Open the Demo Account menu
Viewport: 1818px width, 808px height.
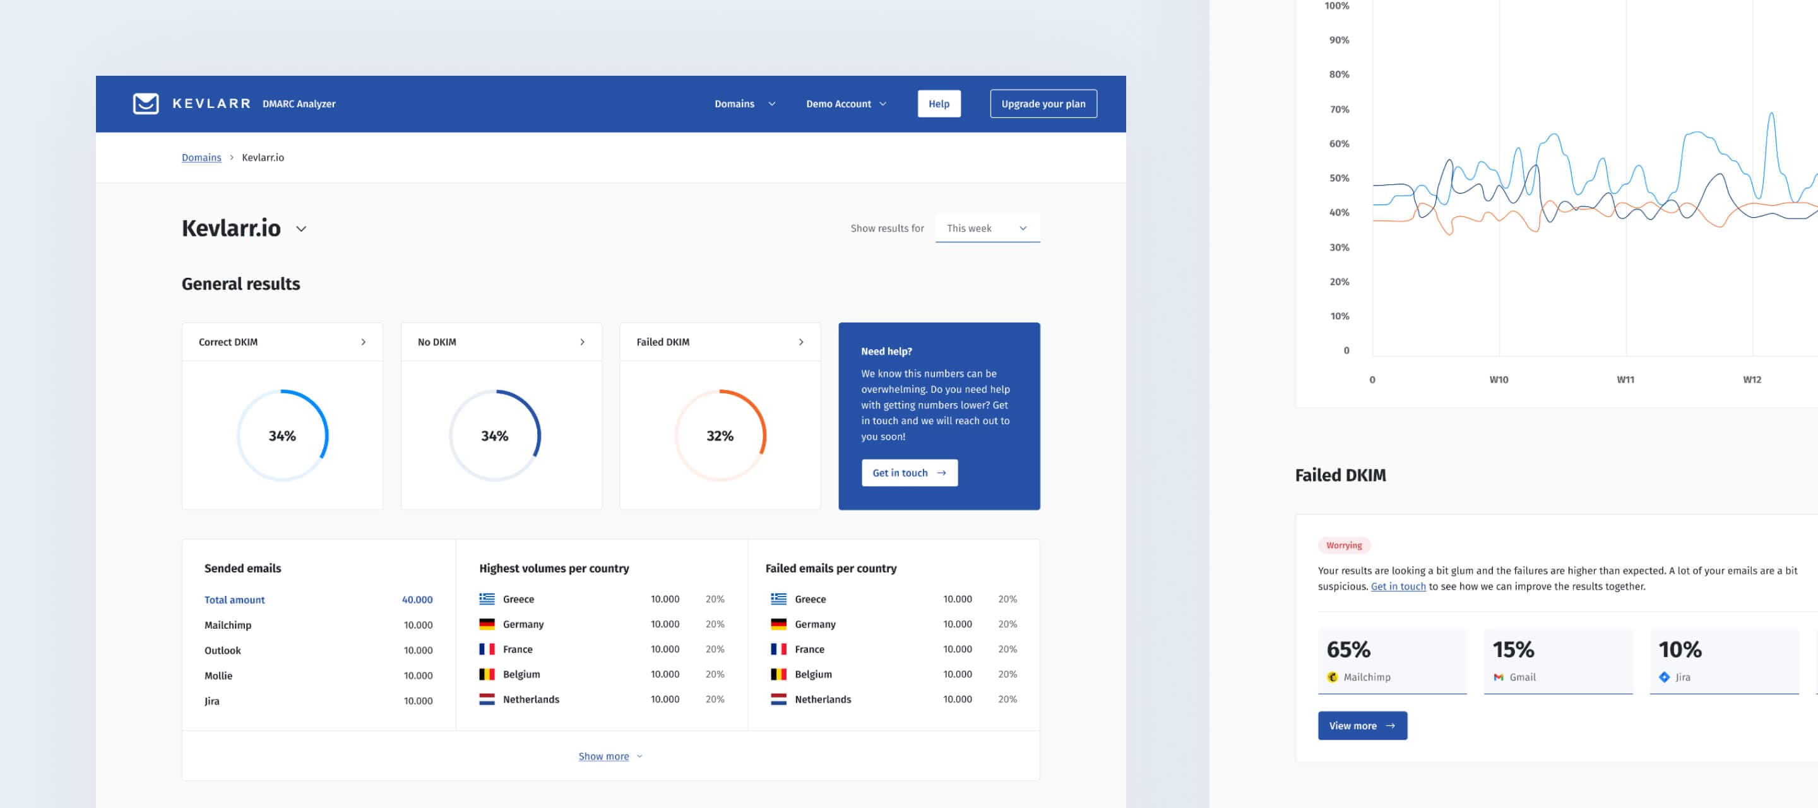pyautogui.click(x=845, y=104)
